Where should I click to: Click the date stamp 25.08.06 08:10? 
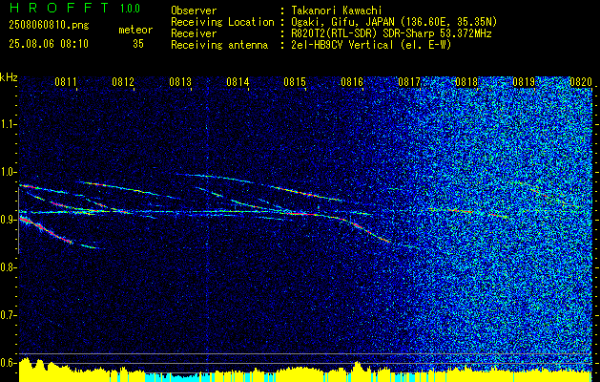pos(49,44)
